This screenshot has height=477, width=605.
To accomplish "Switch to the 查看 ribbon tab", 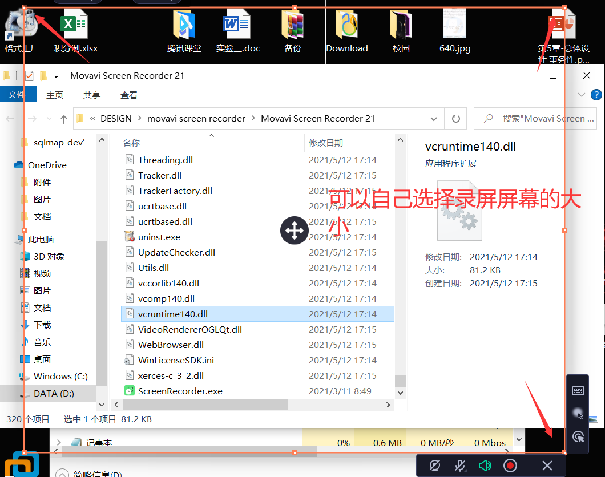I will (x=128, y=95).
